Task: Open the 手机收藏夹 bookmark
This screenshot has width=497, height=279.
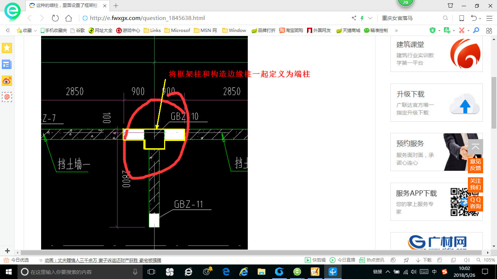Action: pyautogui.click(x=53, y=31)
